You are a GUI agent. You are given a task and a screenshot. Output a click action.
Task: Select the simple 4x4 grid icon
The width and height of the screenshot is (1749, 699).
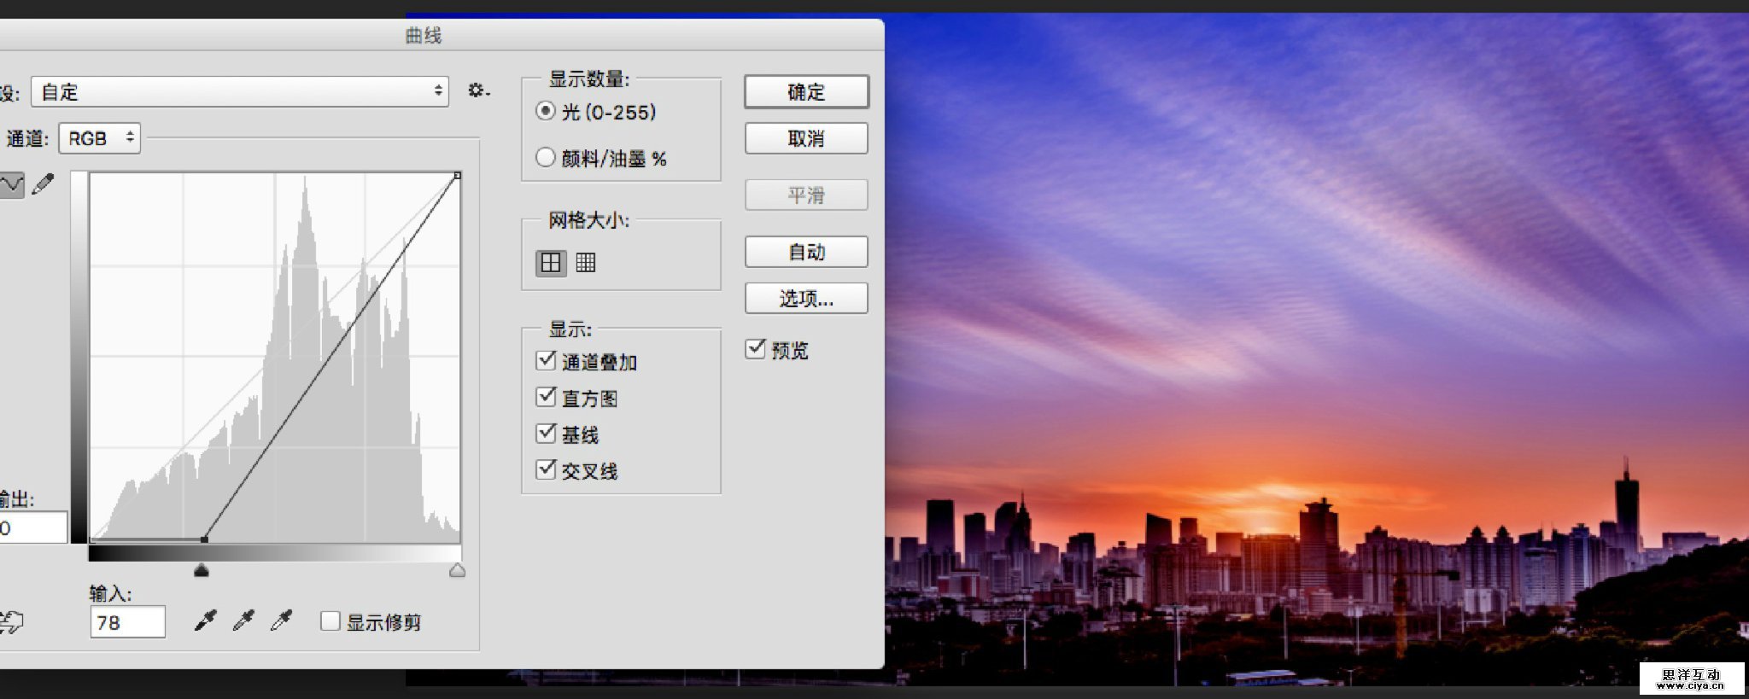click(551, 263)
